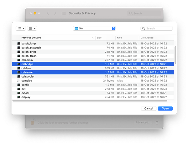Click the vertical scrollbar of file list
The height and width of the screenshot is (144, 188).
point(175,55)
